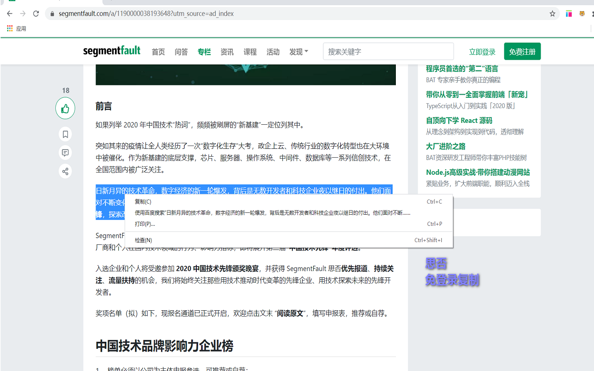
Task: Click the 应用 bookmarks label
Action: click(x=21, y=28)
